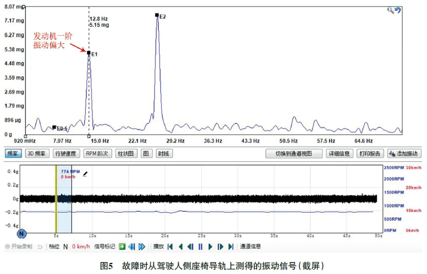The width and height of the screenshot is (427, 274).
Task: Click the blue selected time window
Action: (64, 199)
